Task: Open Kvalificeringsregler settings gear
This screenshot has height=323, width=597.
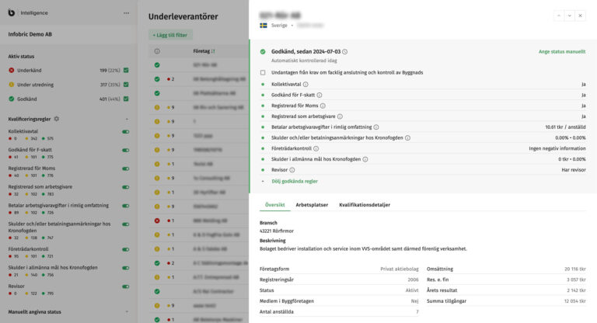Action: point(57,119)
